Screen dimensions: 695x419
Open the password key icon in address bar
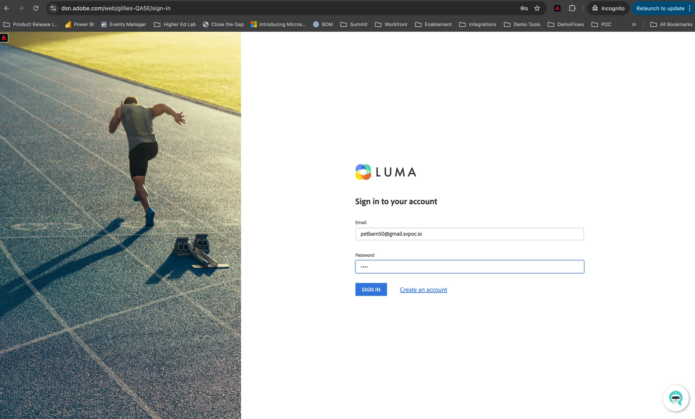524,8
